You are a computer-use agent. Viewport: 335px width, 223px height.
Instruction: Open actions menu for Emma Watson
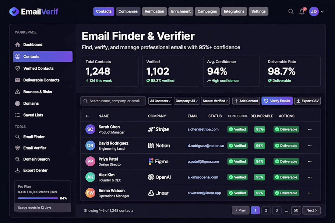point(310,193)
